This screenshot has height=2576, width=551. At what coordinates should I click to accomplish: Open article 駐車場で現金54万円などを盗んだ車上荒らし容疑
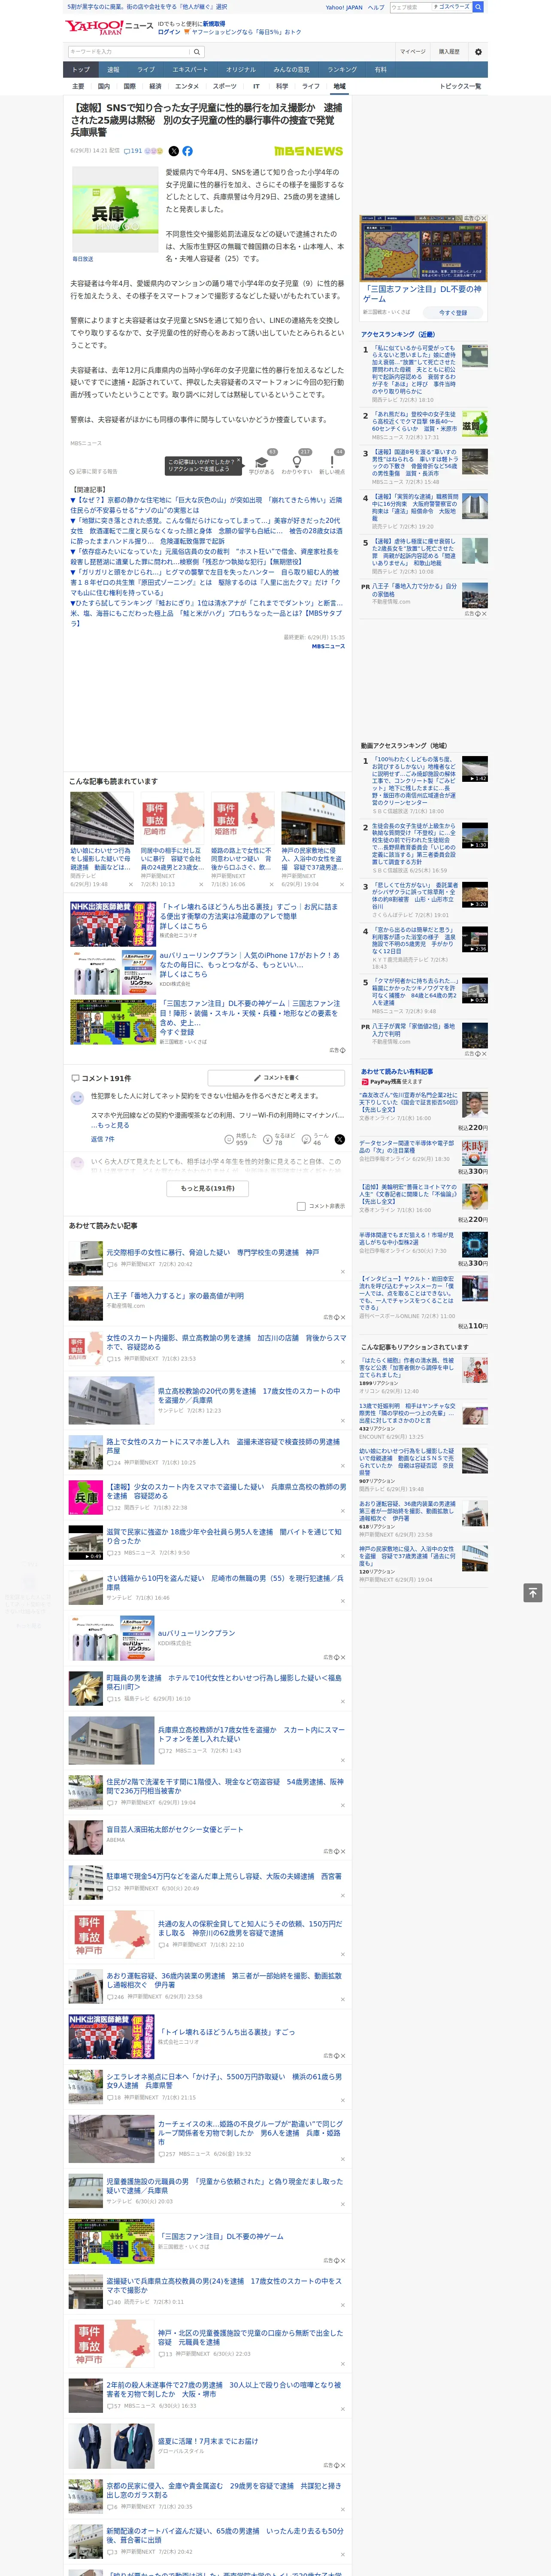click(224, 1877)
